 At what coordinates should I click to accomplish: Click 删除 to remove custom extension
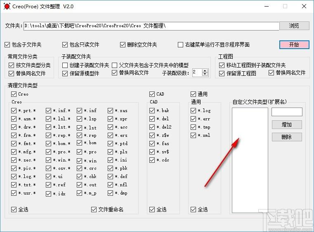[287, 137]
